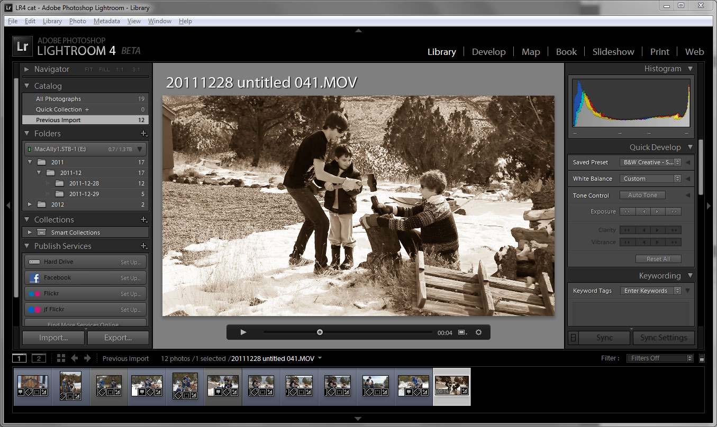
Task: Expand the Smart Collections set
Action: tap(30, 233)
